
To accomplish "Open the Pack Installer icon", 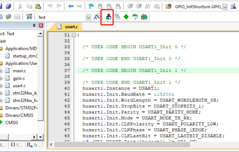I will (144, 17).
